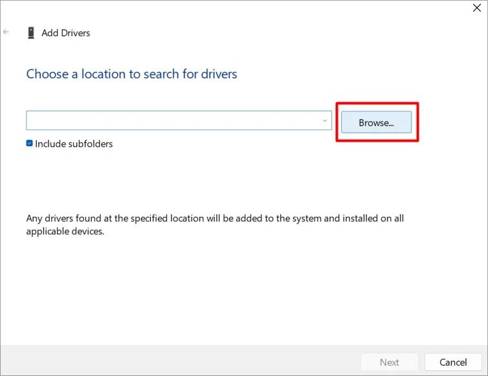This screenshot has width=488, height=376.
Task: Click the Next button
Action: point(389,362)
